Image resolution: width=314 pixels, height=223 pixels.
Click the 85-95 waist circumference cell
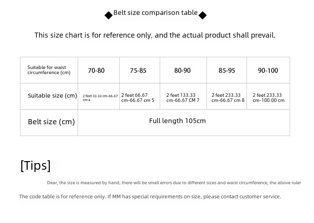[x=227, y=71]
